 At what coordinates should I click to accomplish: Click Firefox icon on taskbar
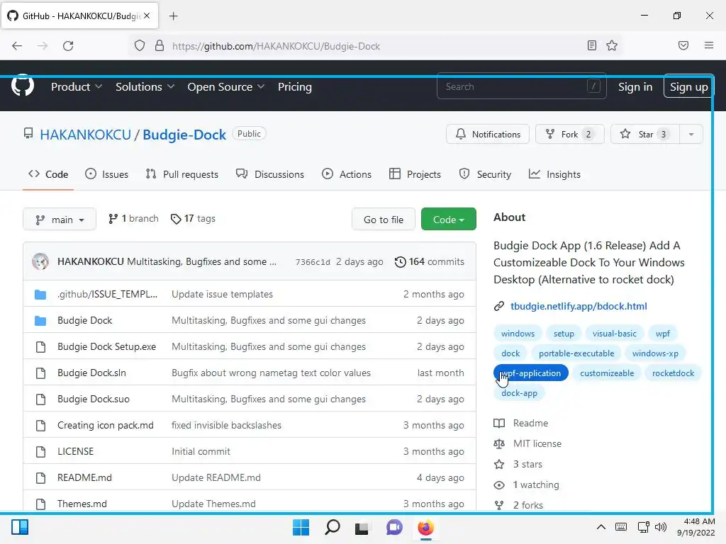pyautogui.click(x=425, y=527)
